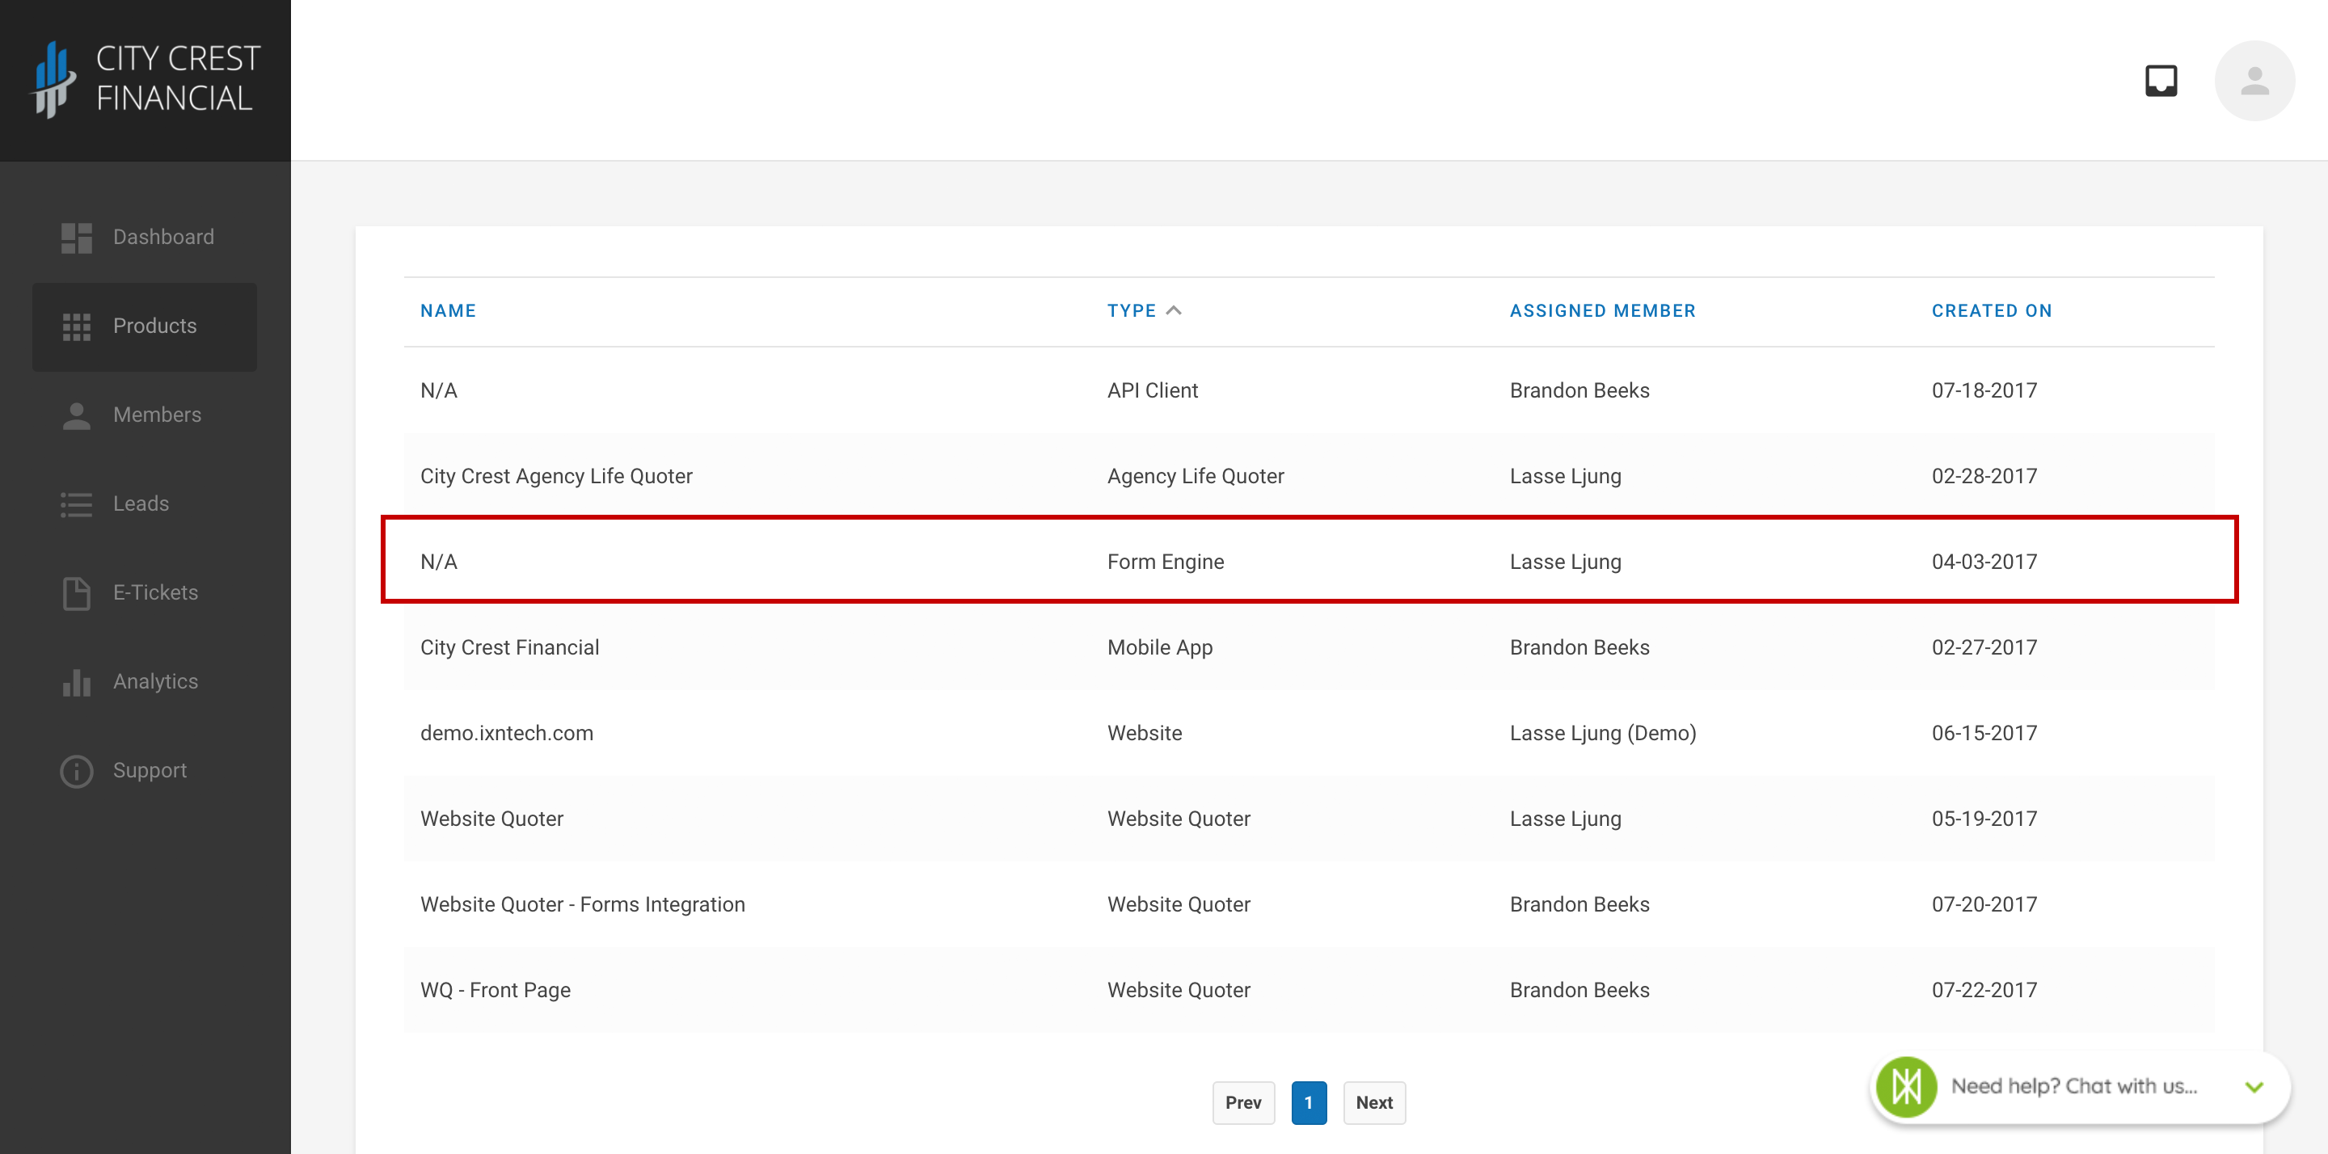2328x1154 pixels.
Task: Click the 04-03-2017 date cell
Action: click(x=1984, y=561)
